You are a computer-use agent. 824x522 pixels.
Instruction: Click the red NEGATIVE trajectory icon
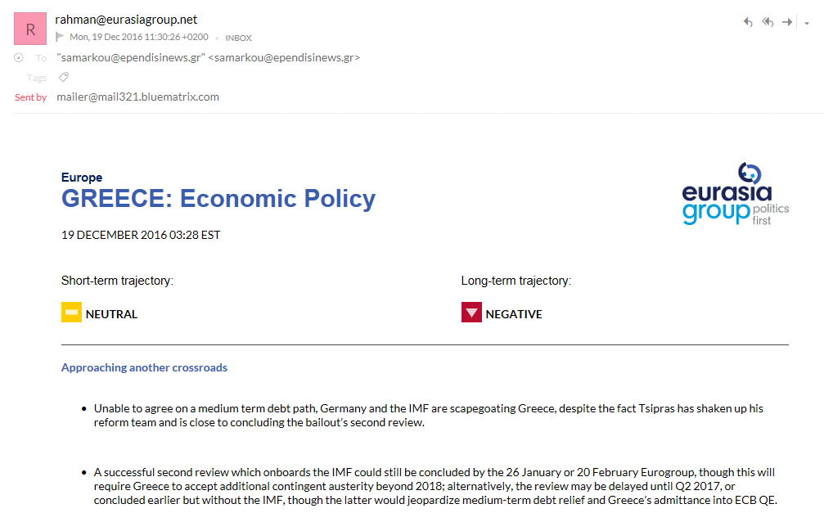(x=471, y=313)
